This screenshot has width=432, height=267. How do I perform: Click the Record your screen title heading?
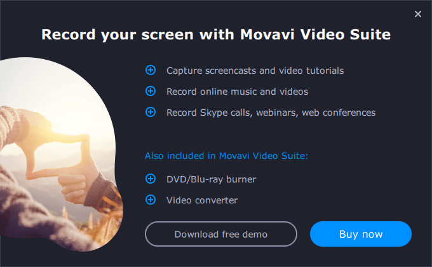pyautogui.click(x=216, y=34)
